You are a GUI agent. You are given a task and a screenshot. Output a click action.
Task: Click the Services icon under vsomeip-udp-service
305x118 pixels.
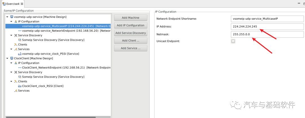(x=16, y=49)
